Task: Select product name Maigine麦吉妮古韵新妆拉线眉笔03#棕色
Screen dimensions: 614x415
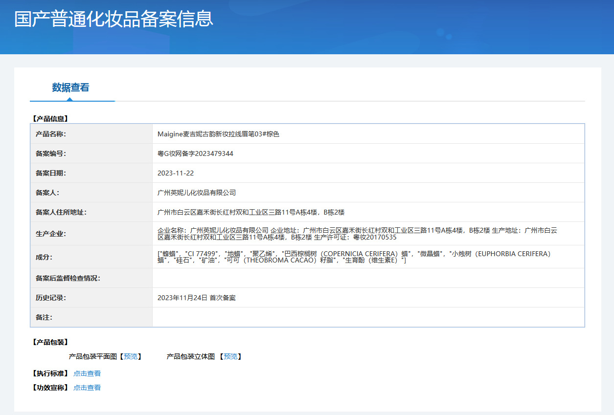Action: (x=218, y=134)
